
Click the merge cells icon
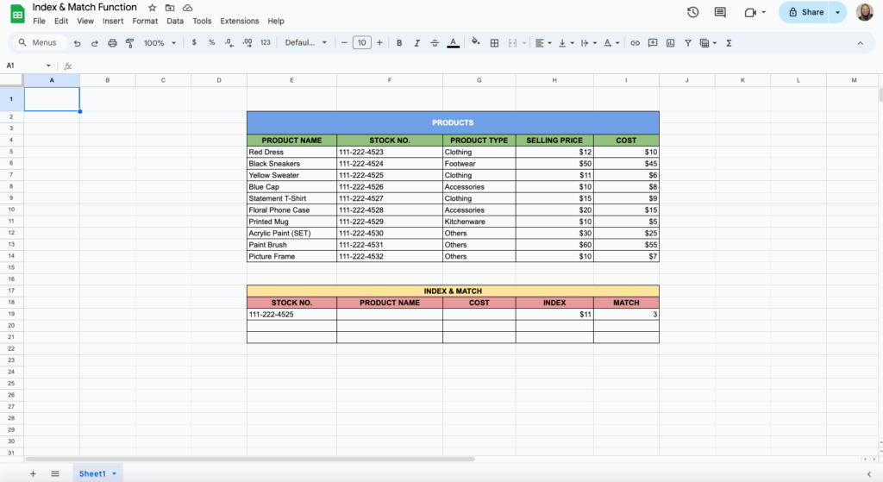click(x=512, y=43)
